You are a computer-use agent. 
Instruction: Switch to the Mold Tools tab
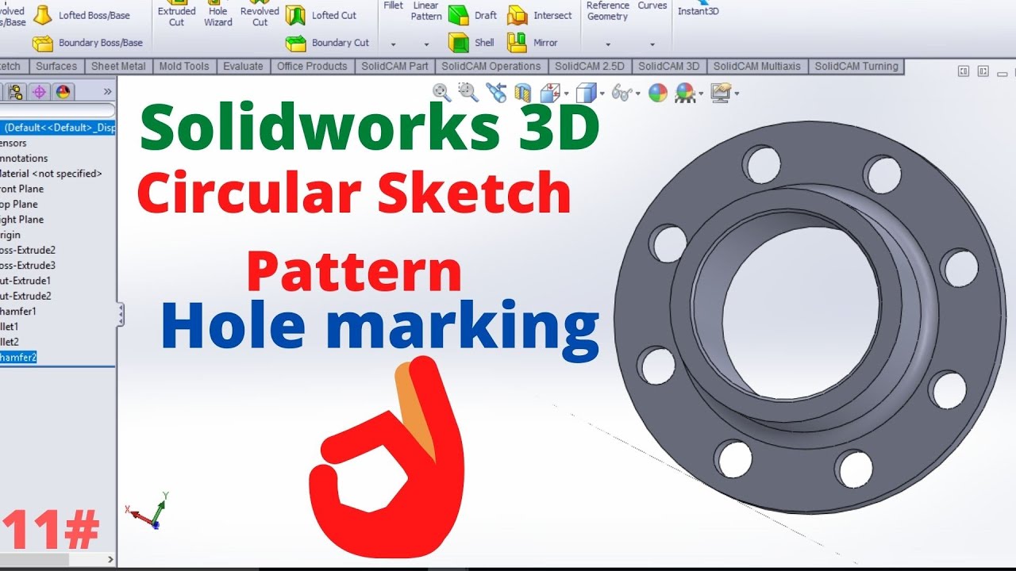point(184,67)
